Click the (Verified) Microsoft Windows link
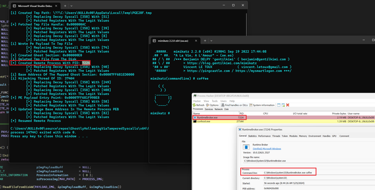Screen dimensions: 375x190 267,149
